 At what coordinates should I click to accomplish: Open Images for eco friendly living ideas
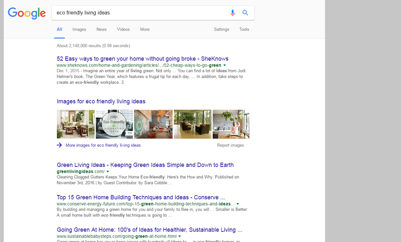(101, 101)
